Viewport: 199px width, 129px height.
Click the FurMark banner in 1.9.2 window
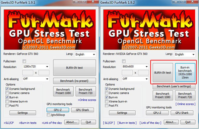149,30
